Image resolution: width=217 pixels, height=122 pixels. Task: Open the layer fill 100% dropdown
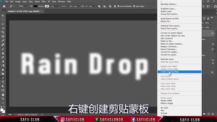pyautogui.click(x=211, y=27)
